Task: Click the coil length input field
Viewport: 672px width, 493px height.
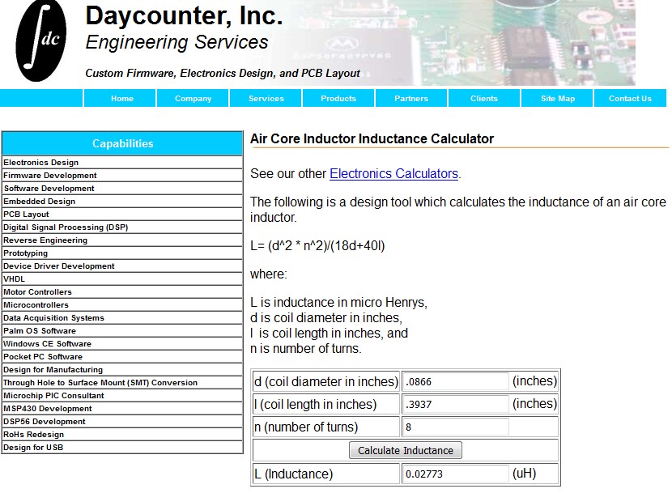Action: coord(453,404)
